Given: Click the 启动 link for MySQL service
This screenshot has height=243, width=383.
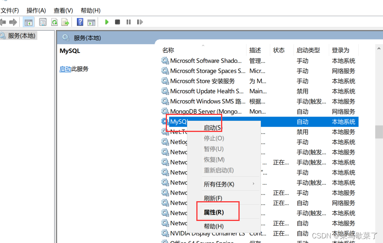Looking at the screenshot, I should coord(65,69).
